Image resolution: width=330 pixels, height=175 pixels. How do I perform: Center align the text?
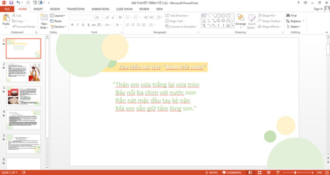(133, 25)
